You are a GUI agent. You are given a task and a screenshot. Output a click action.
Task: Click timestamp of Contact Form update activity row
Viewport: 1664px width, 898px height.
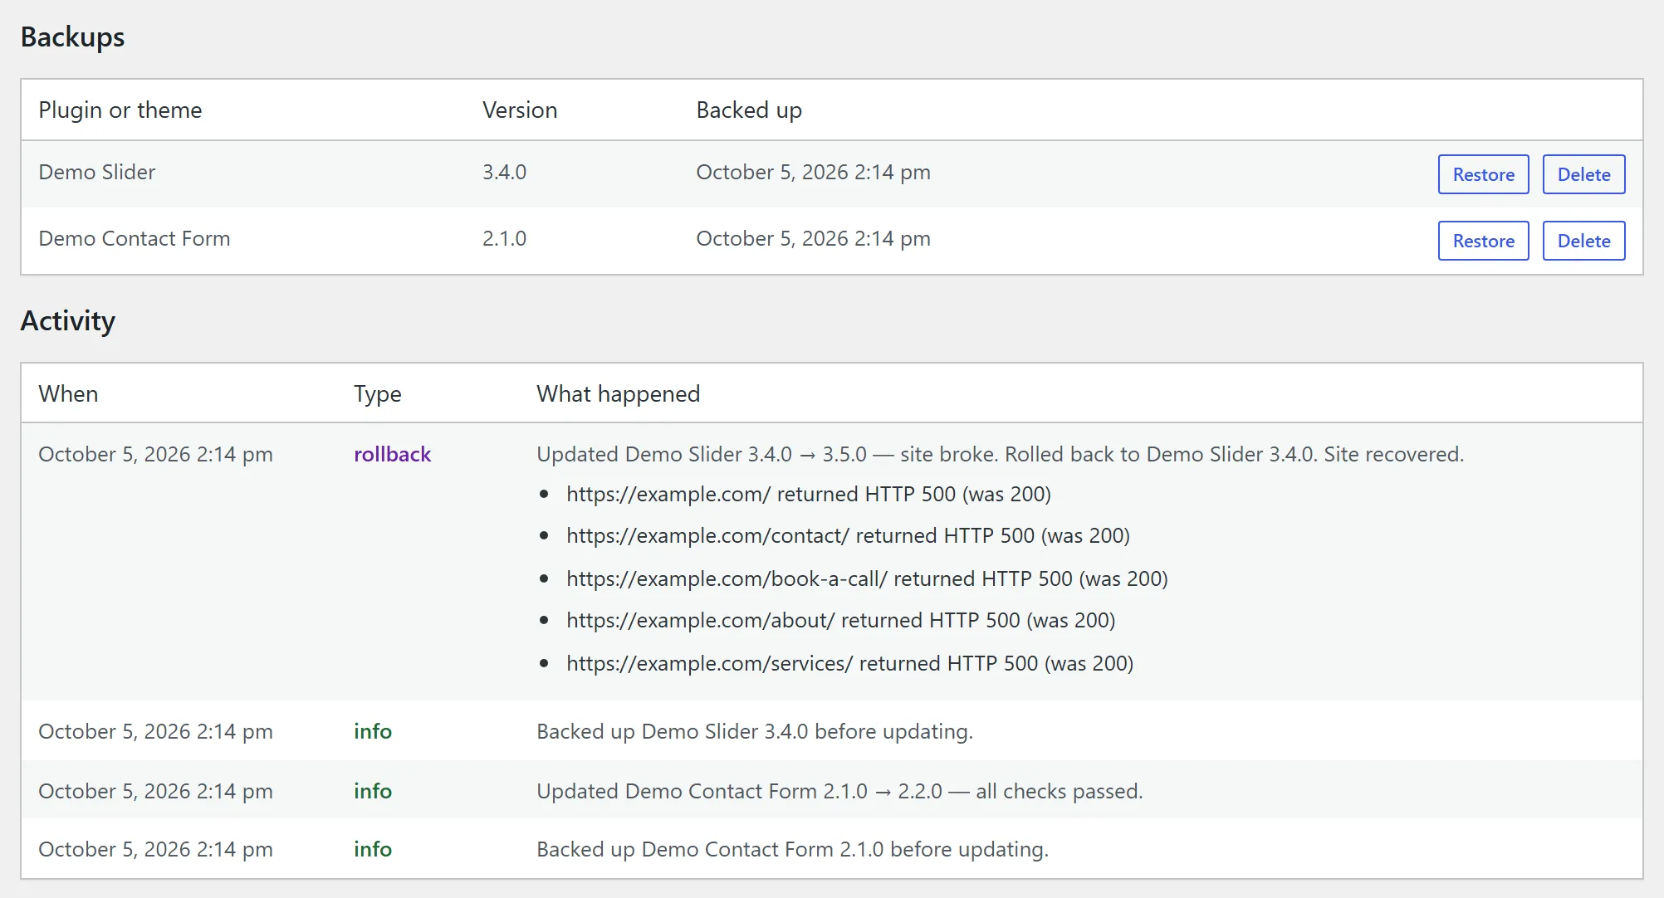tap(156, 791)
